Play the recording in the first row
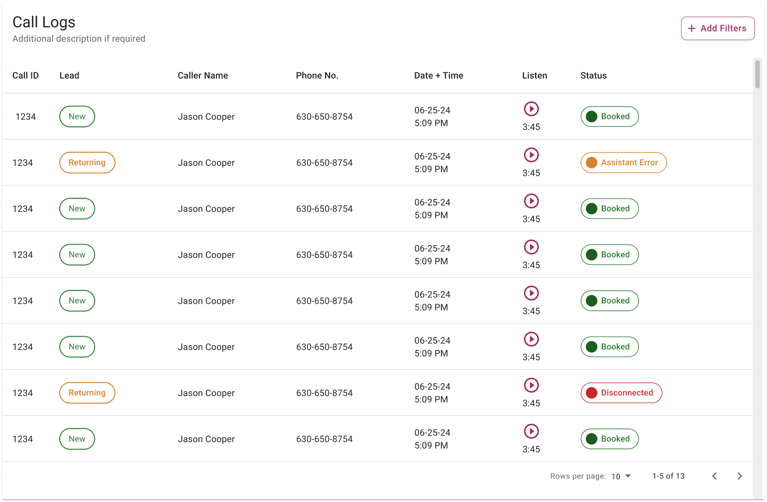 (x=531, y=109)
